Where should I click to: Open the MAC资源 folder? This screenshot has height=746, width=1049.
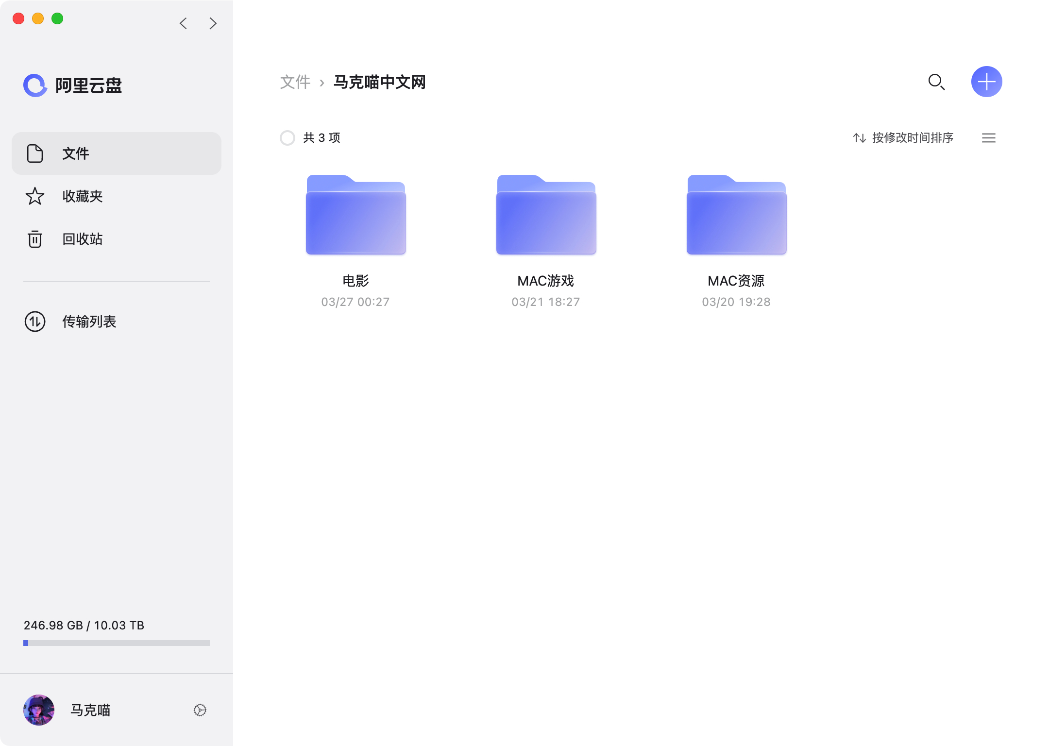[x=736, y=215]
